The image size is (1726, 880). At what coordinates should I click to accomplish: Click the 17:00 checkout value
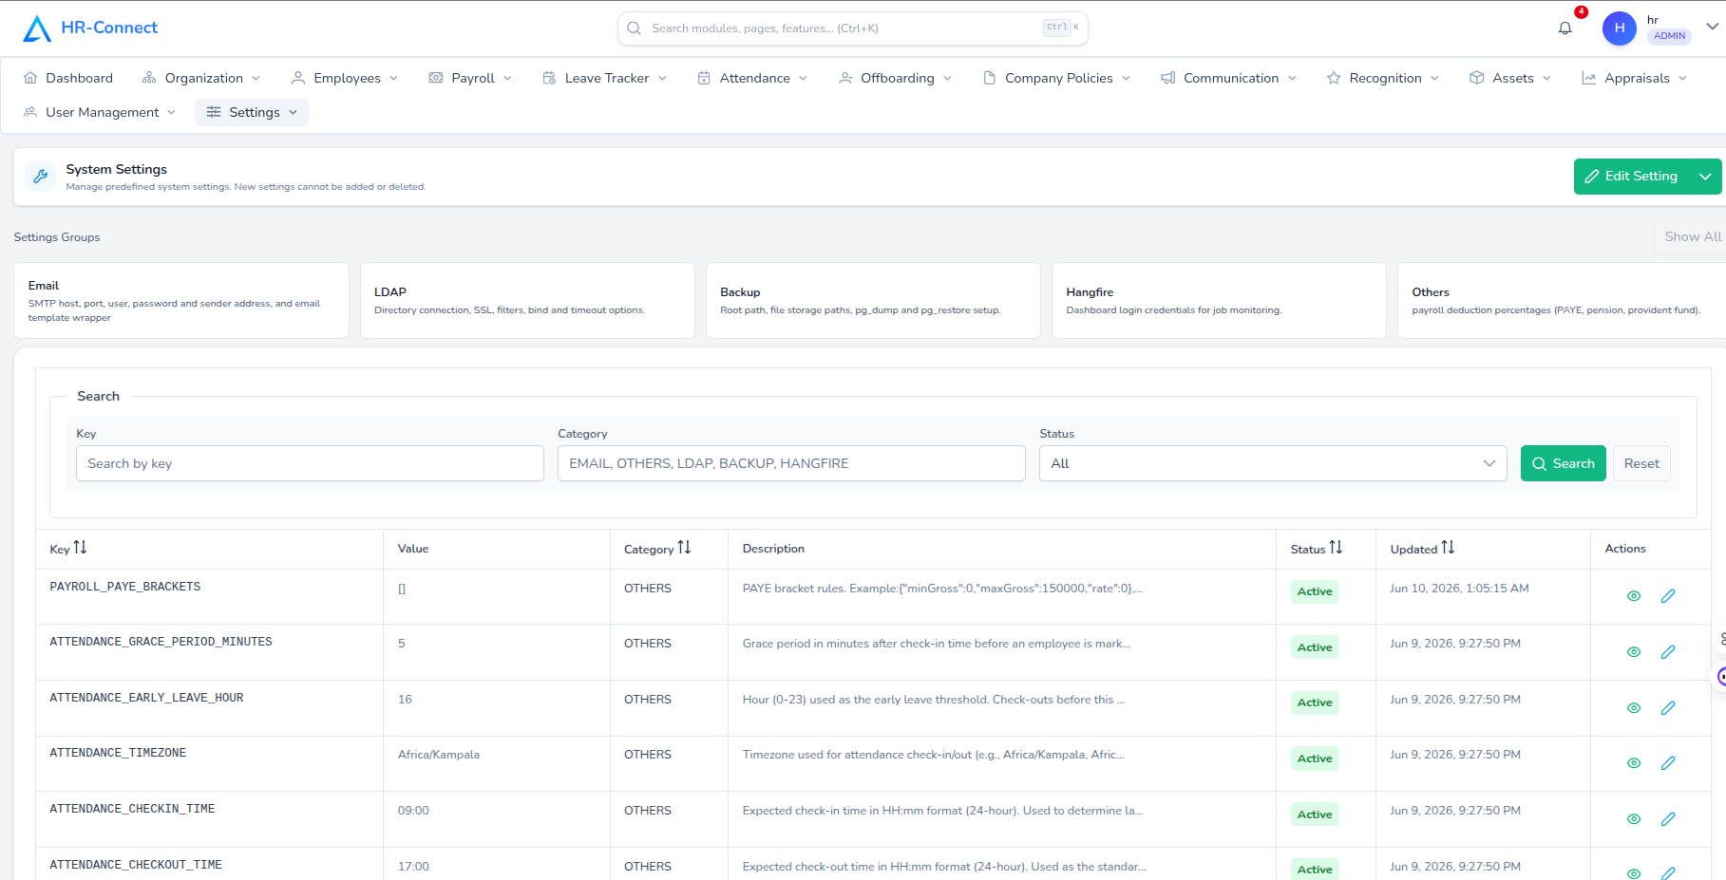click(413, 867)
